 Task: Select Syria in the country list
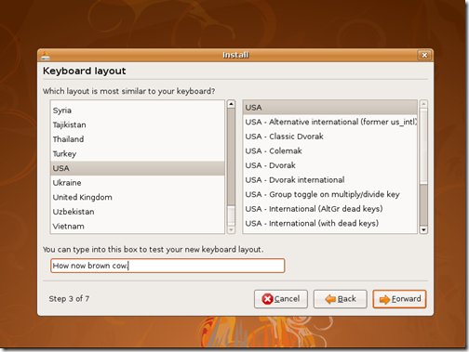[x=138, y=111]
